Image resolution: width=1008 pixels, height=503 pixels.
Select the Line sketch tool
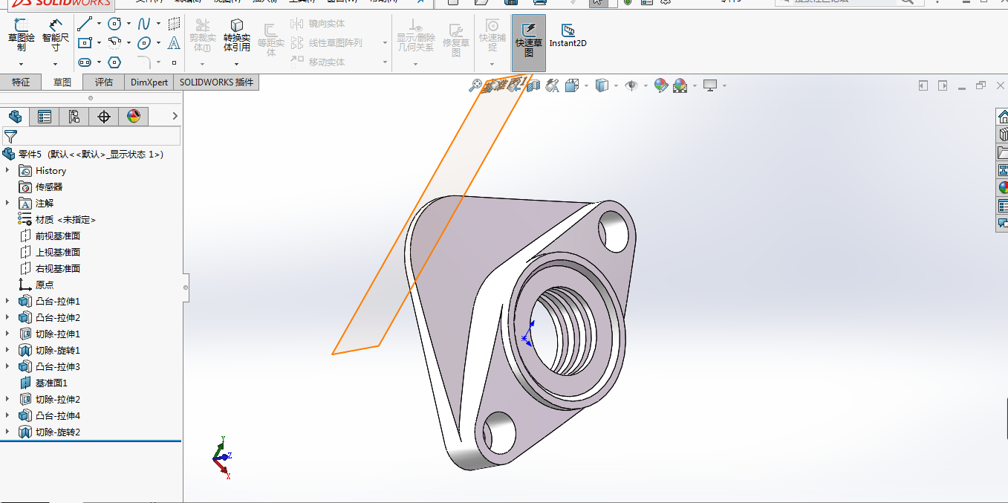tap(84, 24)
